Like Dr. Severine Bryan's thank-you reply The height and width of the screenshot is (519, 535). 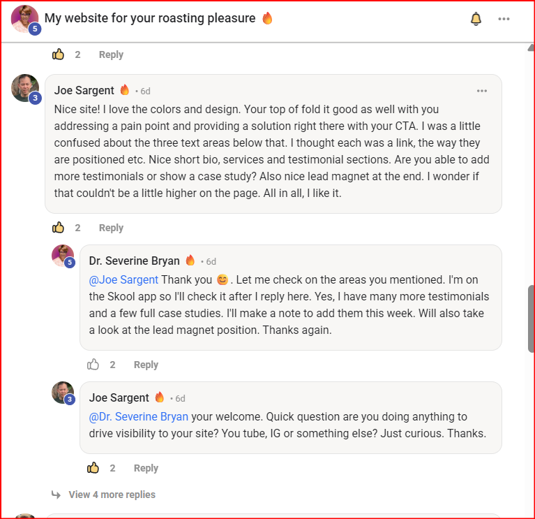pyautogui.click(x=93, y=365)
